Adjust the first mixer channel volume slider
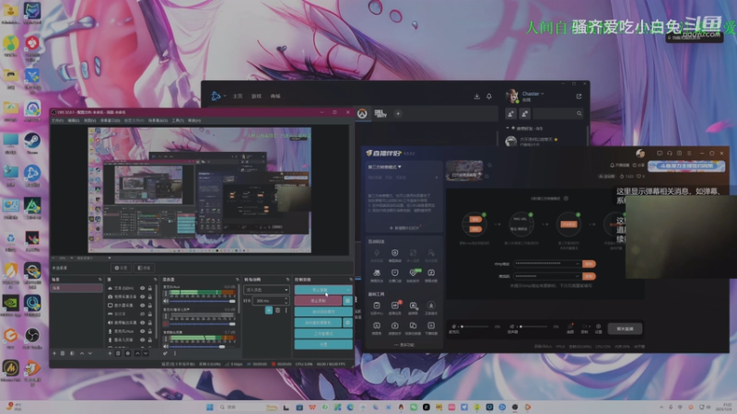 coord(202,301)
